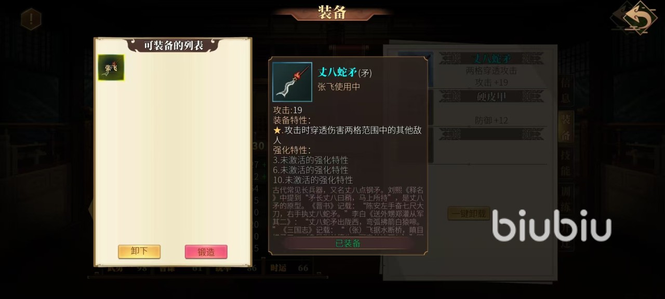Click the 攻击 +19 stat line
The height and width of the screenshot is (299, 665).
(491, 83)
